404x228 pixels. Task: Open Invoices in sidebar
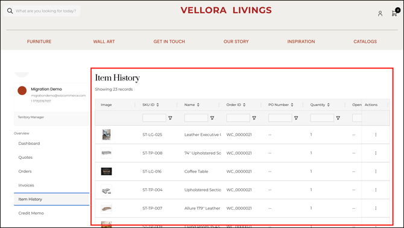(26, 185)
